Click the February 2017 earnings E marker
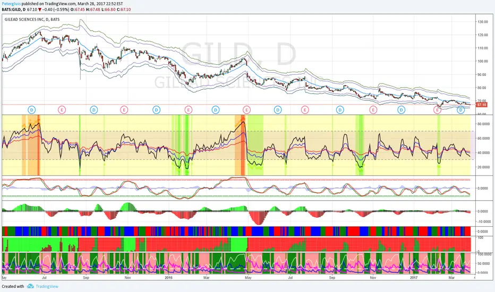Image resolution: width=495 pixels, height=292 pixels. 437,110
